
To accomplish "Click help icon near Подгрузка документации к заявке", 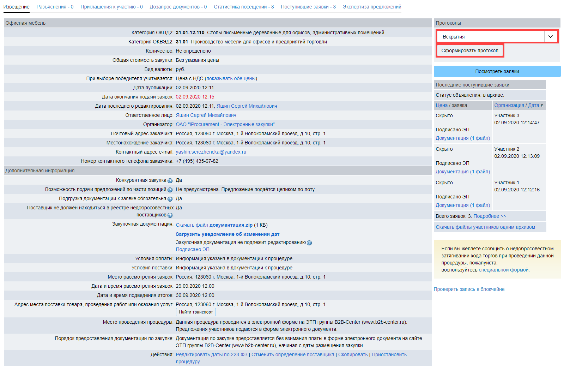I will pyautogui.click(x=170, y=199).
